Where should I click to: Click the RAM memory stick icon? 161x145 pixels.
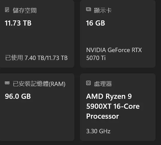(7, 83)
